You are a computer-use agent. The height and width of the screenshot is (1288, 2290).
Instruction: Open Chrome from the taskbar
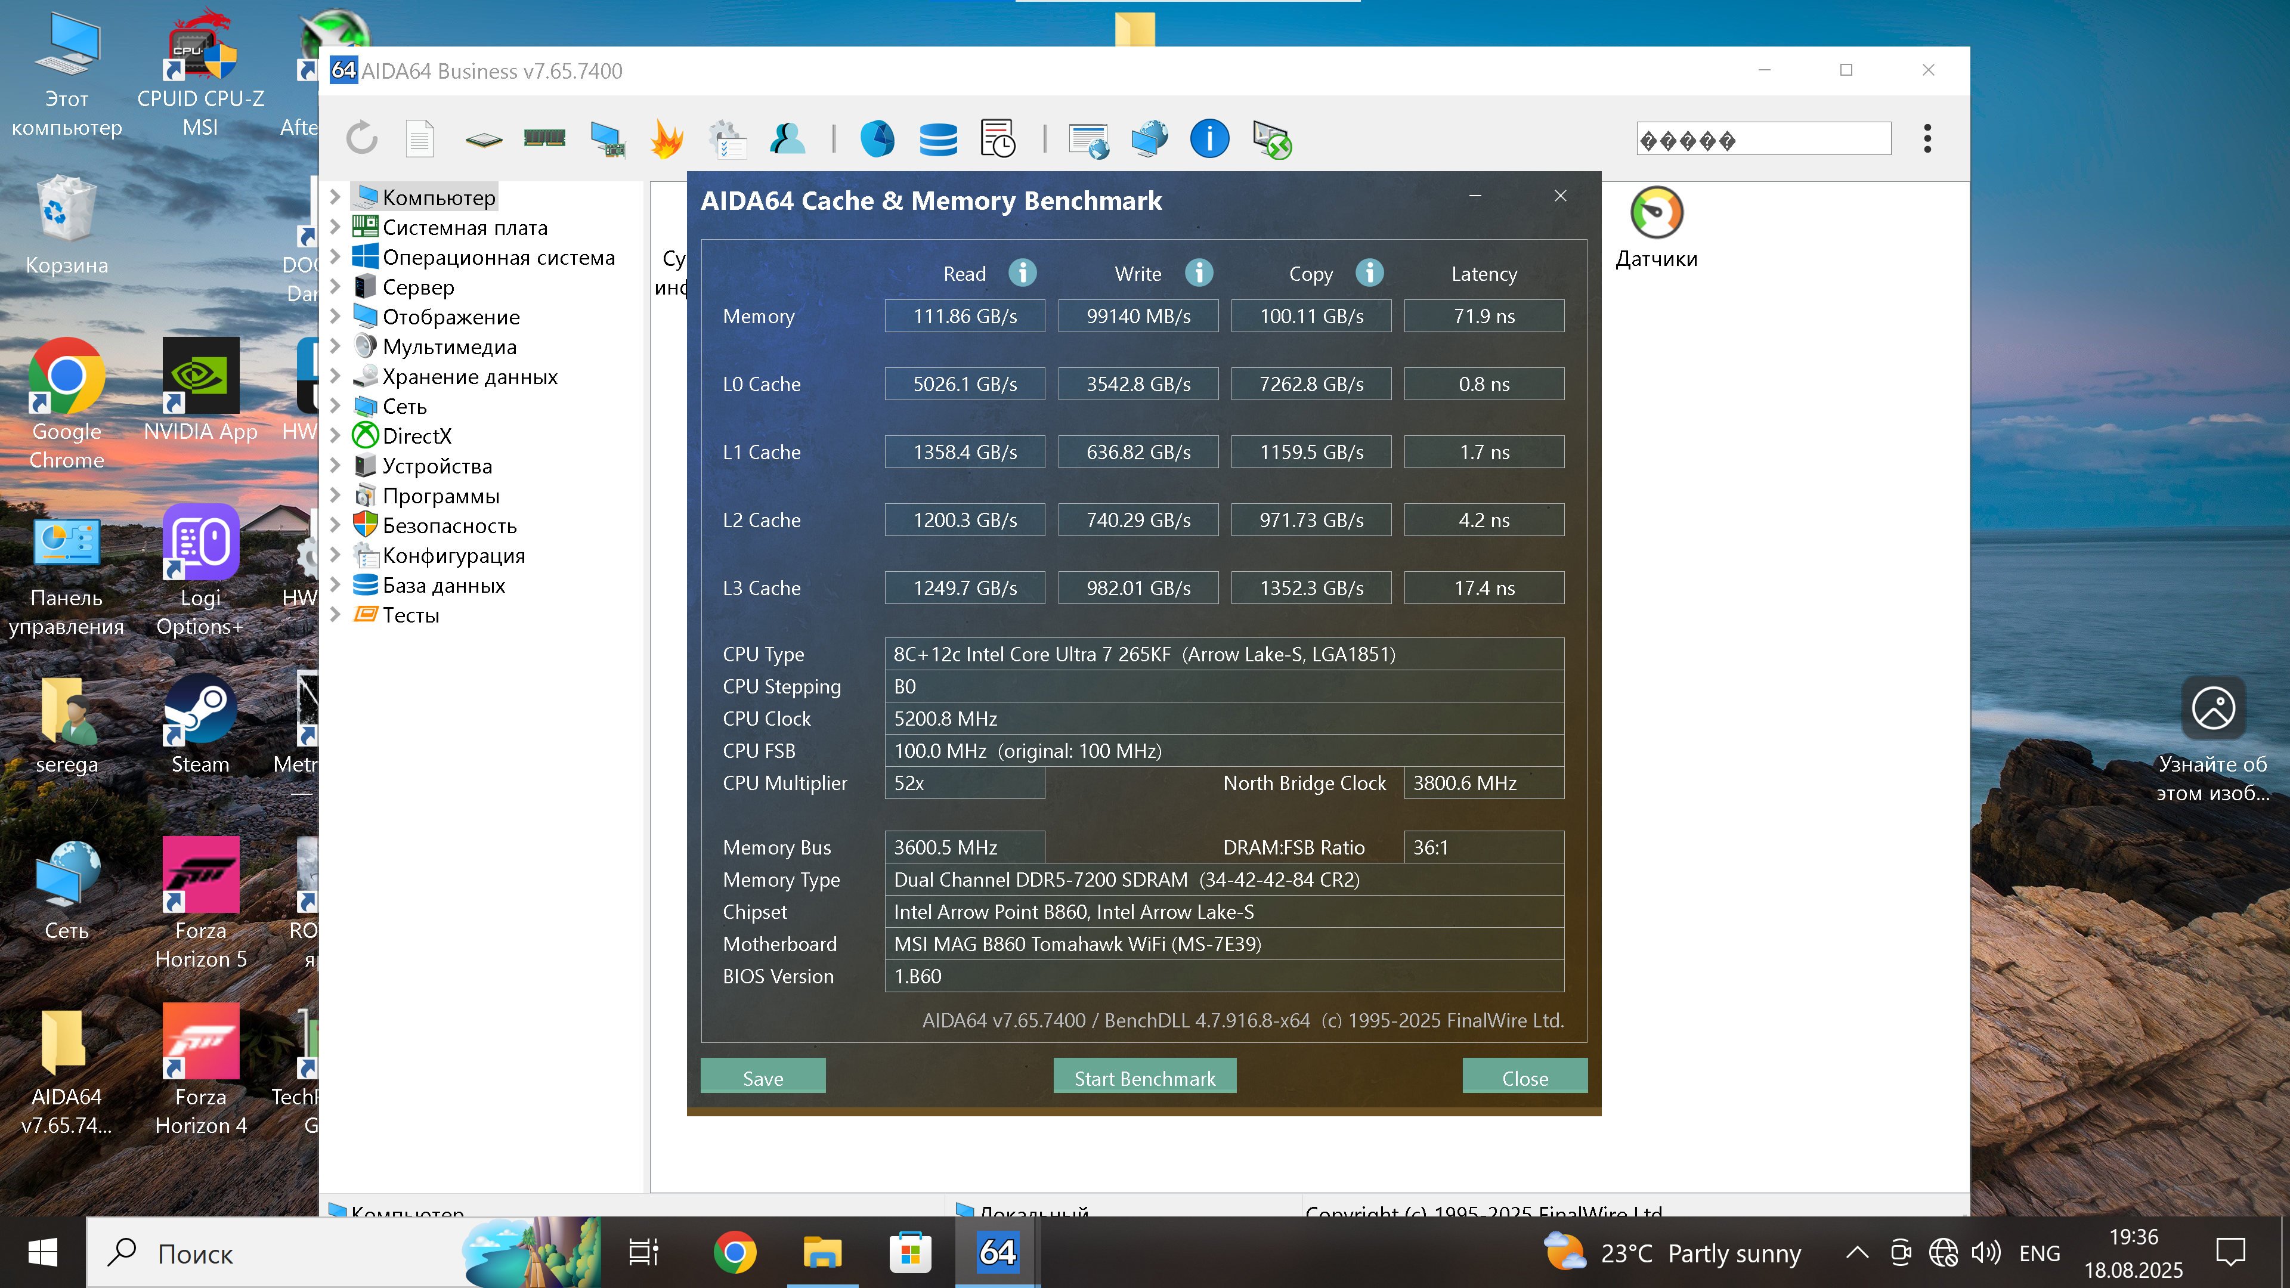coord(734,1252)
